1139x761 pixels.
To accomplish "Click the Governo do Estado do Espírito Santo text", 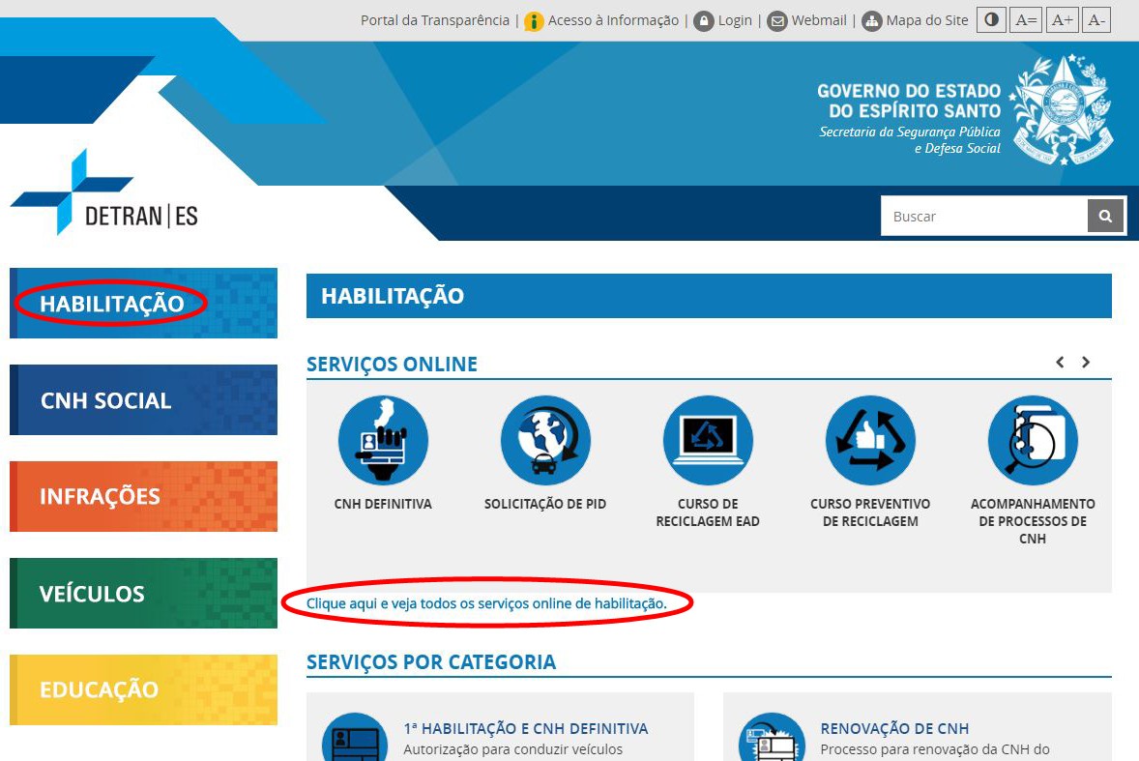I will (x=909, y=101).
